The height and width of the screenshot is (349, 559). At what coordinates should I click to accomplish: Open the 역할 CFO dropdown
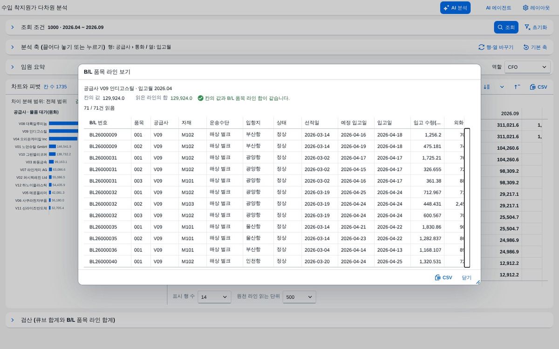527,67
